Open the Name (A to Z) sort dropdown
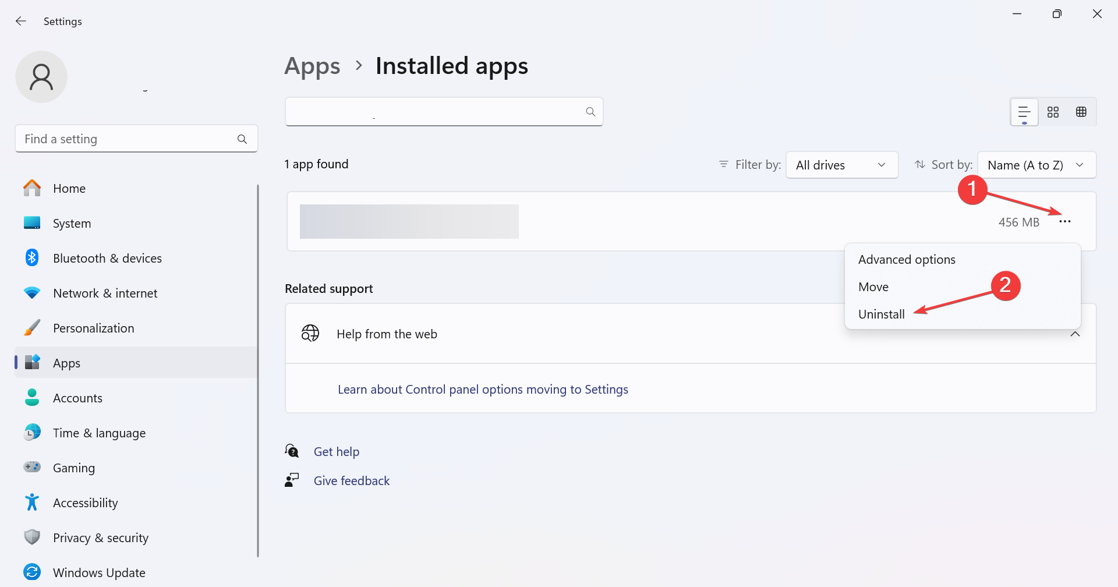1118x587 pixels. pos(1037,165)
